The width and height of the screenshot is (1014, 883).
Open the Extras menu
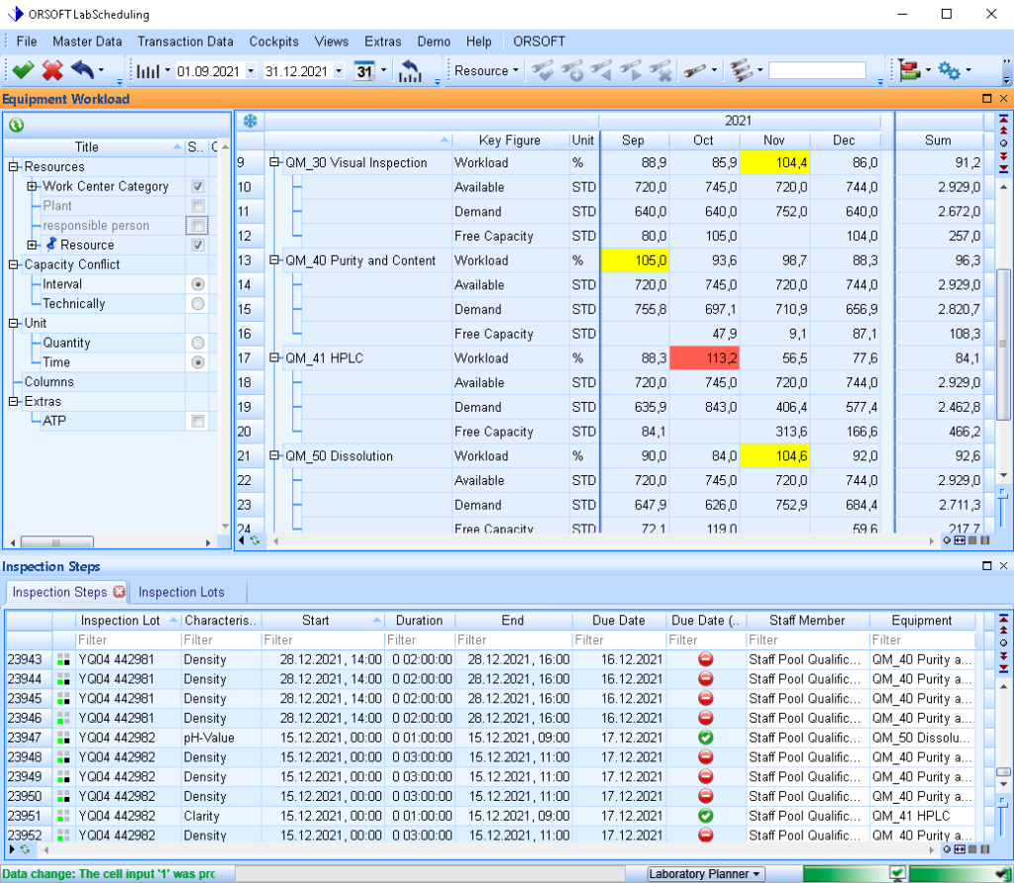coord(382,42)
